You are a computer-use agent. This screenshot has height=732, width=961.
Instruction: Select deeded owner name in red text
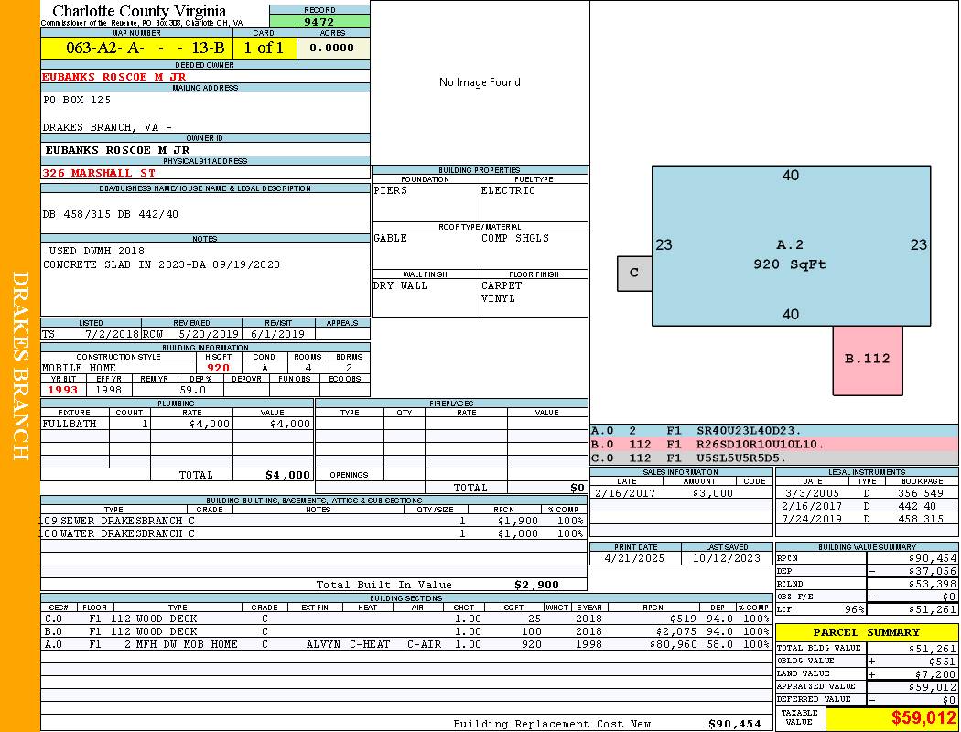(114, 77)
